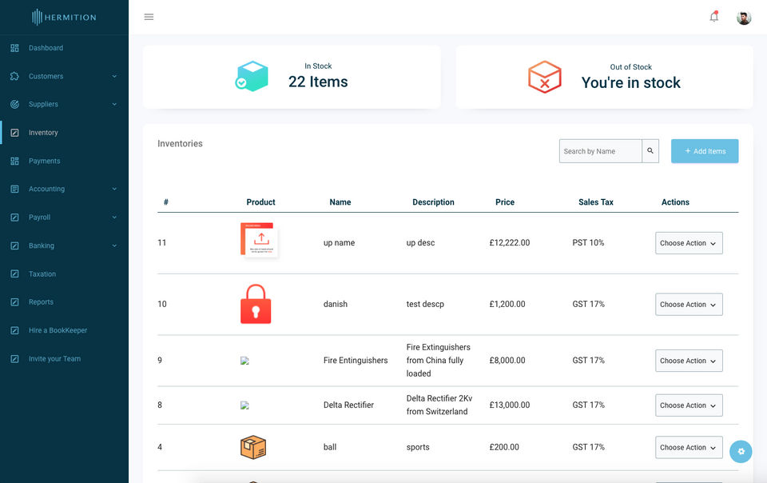767x483 pixels.
Task: Toggle the hamburger sidebar menu
Action: tap(149, 17)
